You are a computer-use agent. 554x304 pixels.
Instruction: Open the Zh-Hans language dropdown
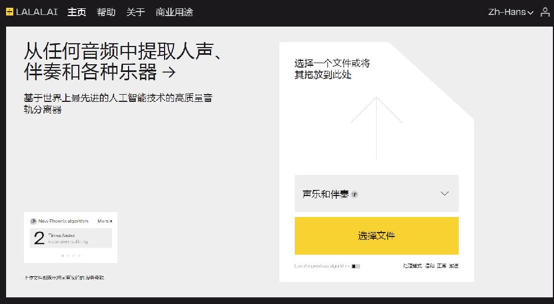(511, 12)
